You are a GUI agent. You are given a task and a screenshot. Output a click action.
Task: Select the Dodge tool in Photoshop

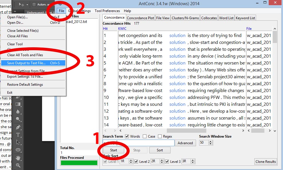pos(18,119)
